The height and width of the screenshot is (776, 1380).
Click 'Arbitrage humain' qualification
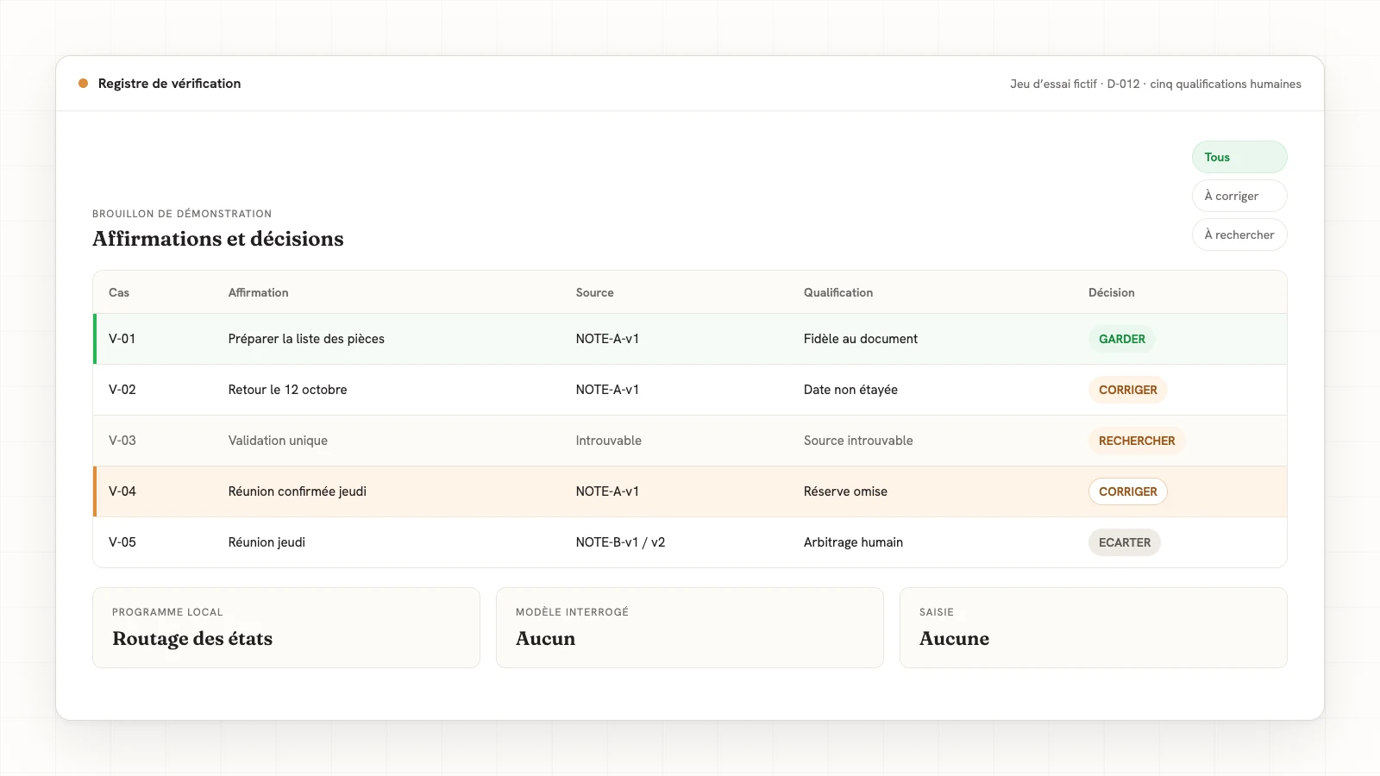[x=853, y=542]
